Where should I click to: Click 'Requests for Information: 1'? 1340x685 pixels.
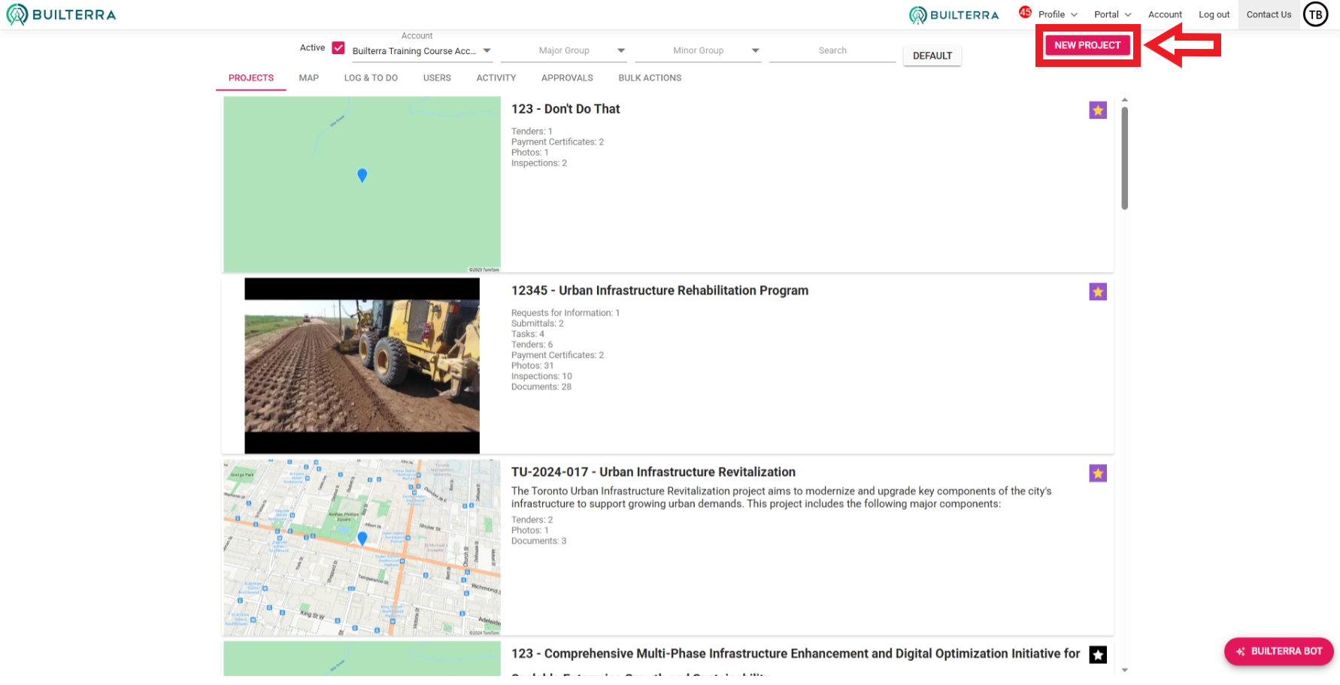pyautogui.click(x=565, y=313)
